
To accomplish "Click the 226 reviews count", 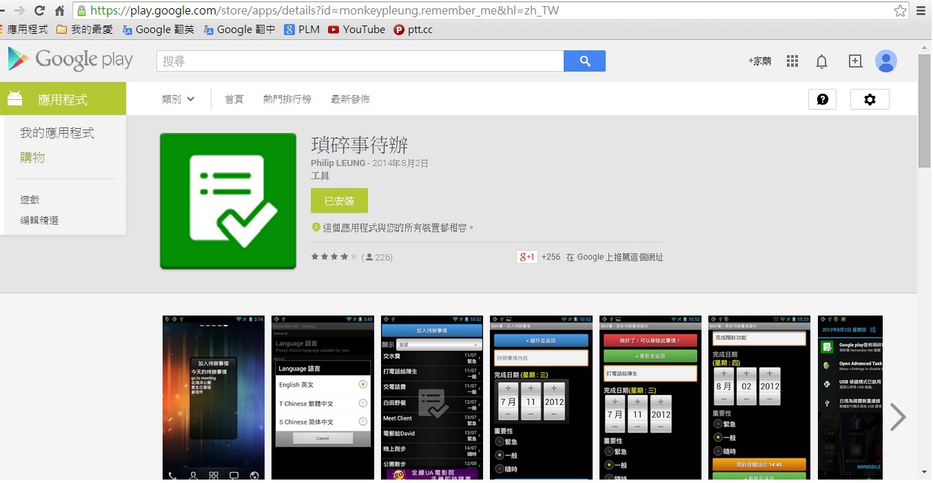I will pyautogui.click(x=378, y=258).
